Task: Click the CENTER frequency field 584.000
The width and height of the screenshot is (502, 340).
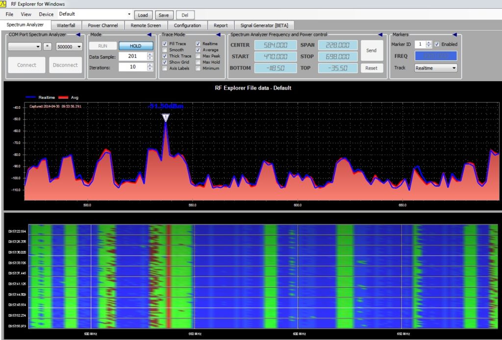Action: click(x=276, y=45)
